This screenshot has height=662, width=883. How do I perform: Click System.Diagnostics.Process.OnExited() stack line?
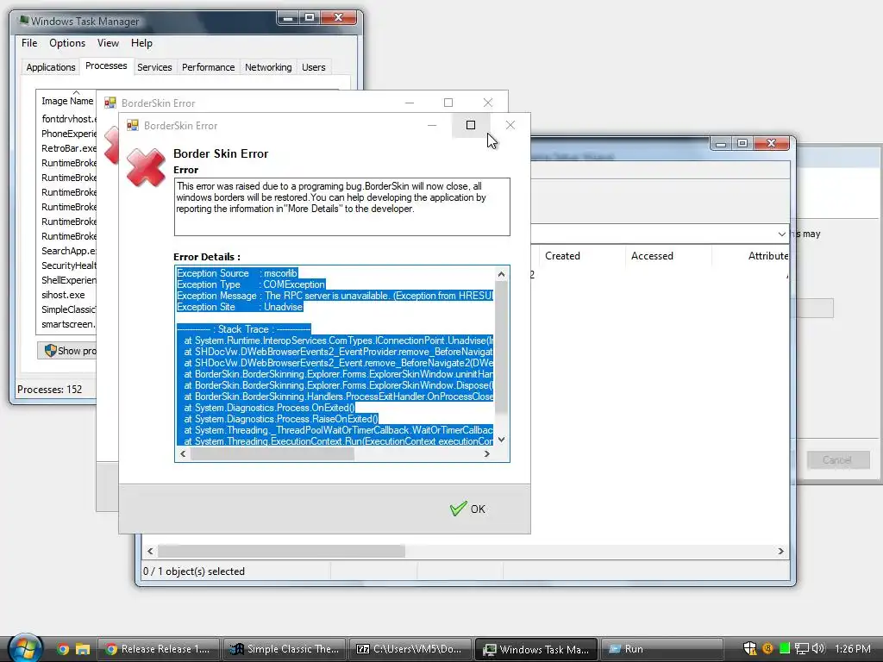269,408
